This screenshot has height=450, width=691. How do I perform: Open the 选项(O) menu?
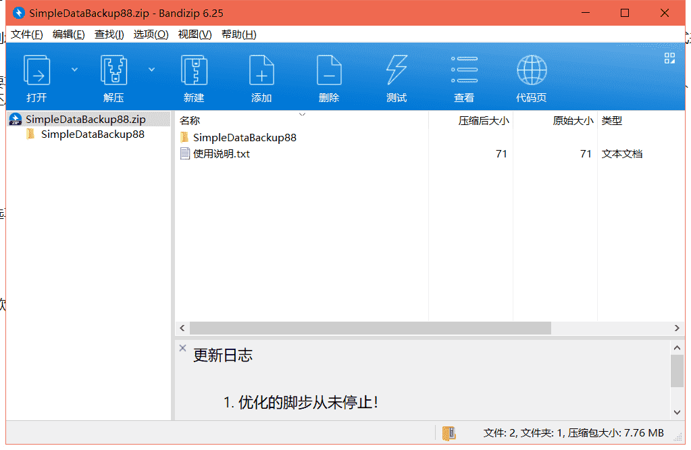pos(151,34)
